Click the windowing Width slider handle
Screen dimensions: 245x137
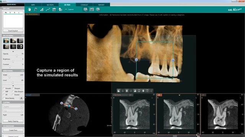[10, 77]
